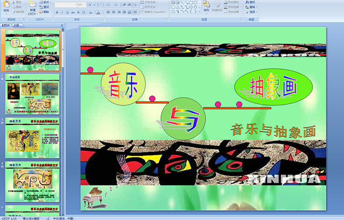Click the Numbering list icon
The height and width of the screenshot is (220, 344).
(x=116, y=4)
